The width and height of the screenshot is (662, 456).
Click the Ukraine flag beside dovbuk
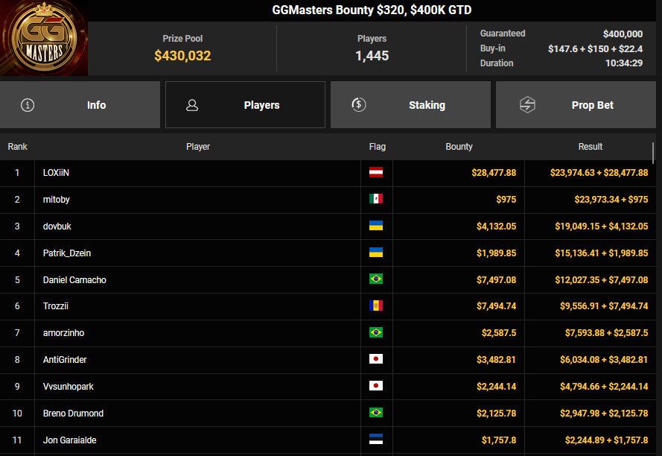[x=376, y=226]
